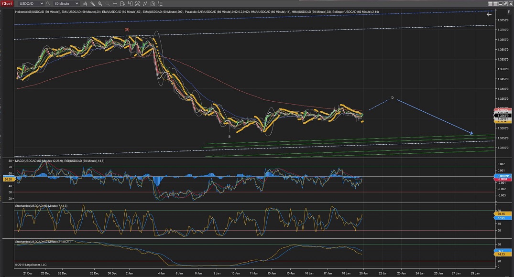Select the Chart tab
The image size is (514, 277).
coord(7,3)
